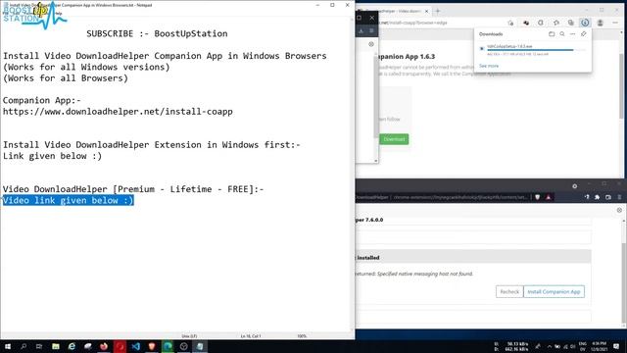Open File Explorer from the taskbar
627x353 pixels.
pos(56,346)
